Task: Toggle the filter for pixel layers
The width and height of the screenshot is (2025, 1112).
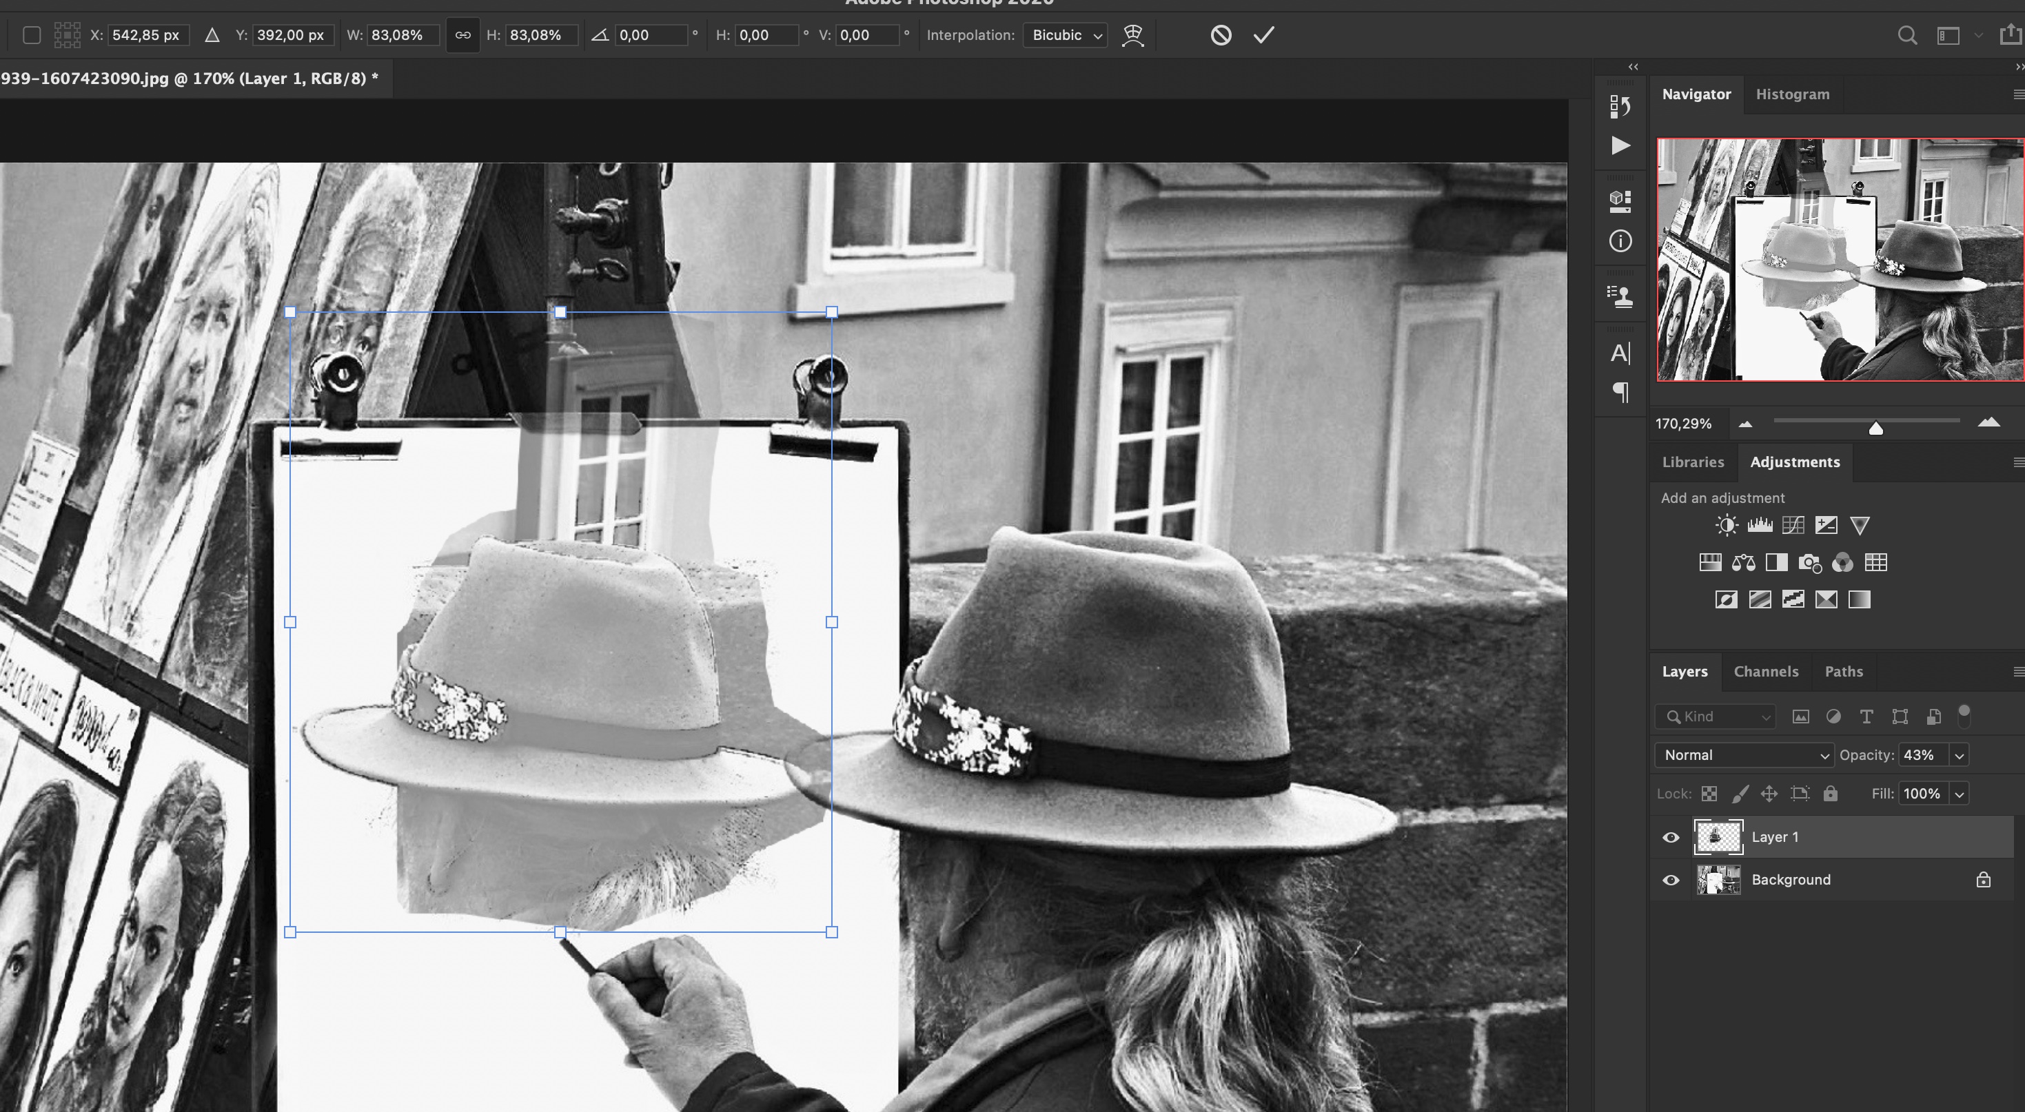Action: point(1800,717)
